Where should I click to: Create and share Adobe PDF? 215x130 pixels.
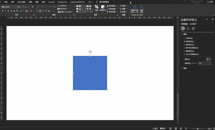pos(134,9)
